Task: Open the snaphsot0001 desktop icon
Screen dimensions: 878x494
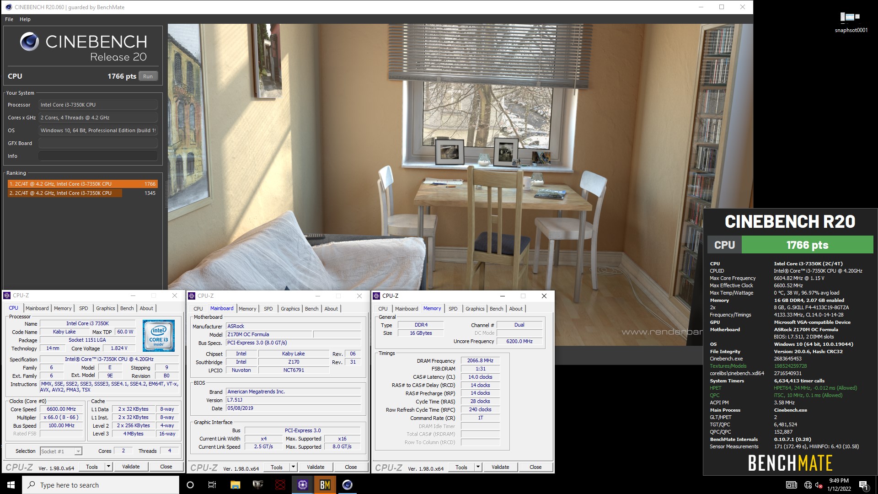Action: 851,22
